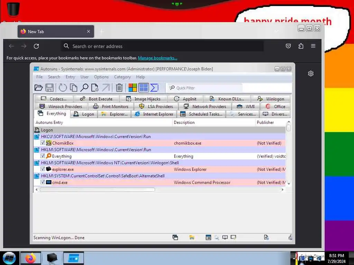The image size is (354, 265).
Task: Switch to the Winsock Providers tab
Action: tap(61, 106)
